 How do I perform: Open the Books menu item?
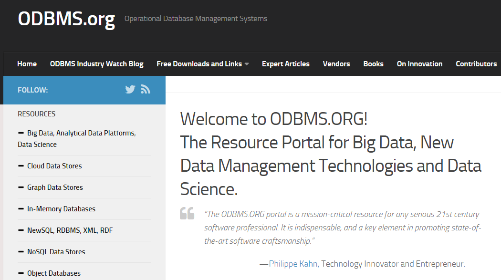[373, 64]
